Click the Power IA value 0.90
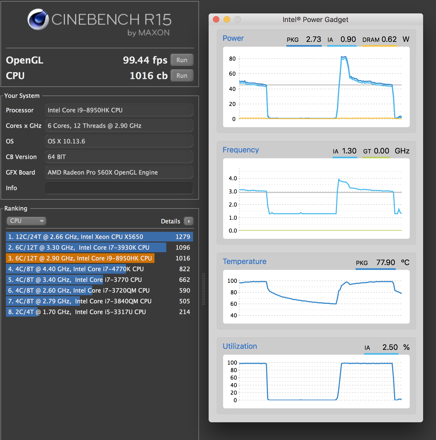This screenshot has width=436, height=440. (x=348, y=39)
